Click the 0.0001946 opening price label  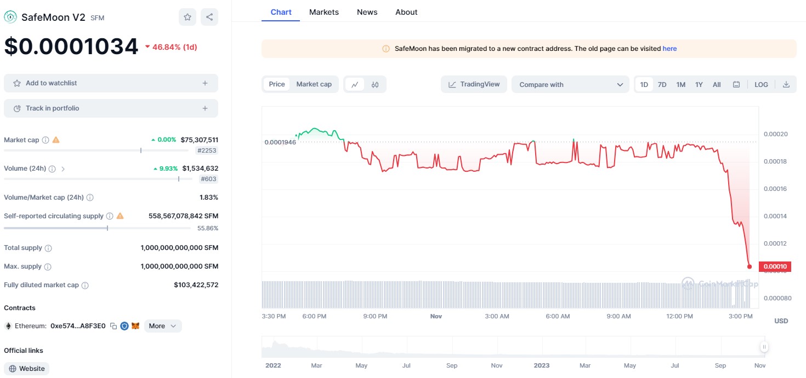(x=280, y=142)
